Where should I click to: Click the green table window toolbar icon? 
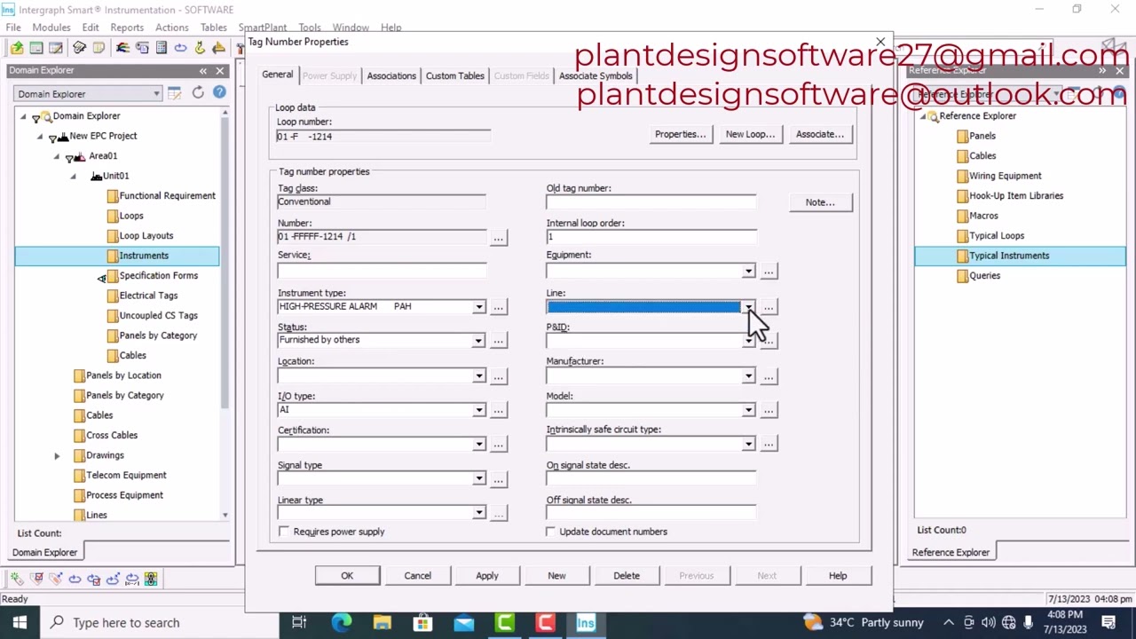coord(36,48)
